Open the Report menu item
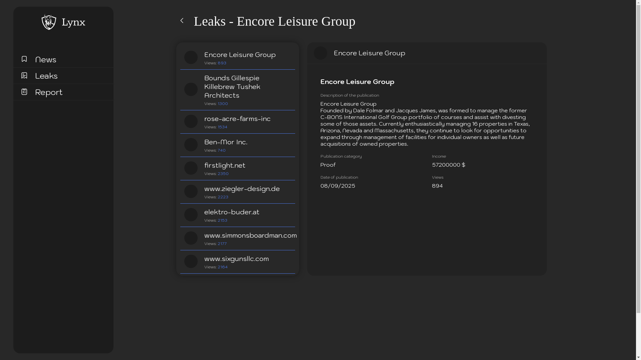This screenshot has width=641, height=360. click(49, 92)
